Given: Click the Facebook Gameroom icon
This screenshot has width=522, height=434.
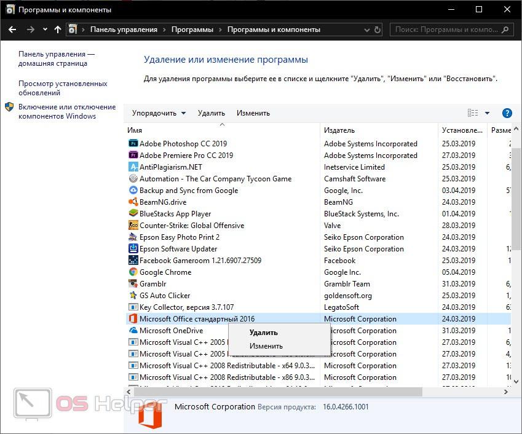Looking at the screenshot, I should point(133,260).
